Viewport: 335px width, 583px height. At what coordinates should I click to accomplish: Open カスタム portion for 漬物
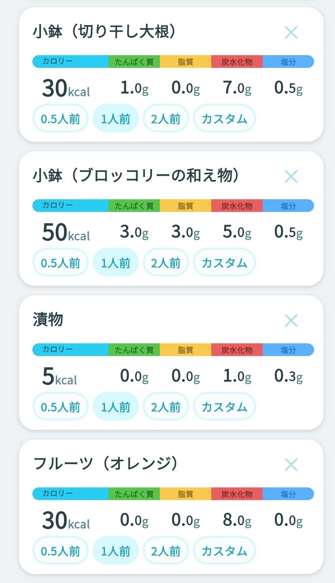(224, 407)
